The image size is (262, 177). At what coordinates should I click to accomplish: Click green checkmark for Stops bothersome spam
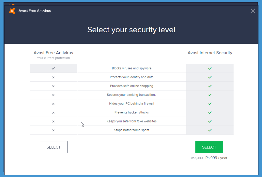click(210, 130)
